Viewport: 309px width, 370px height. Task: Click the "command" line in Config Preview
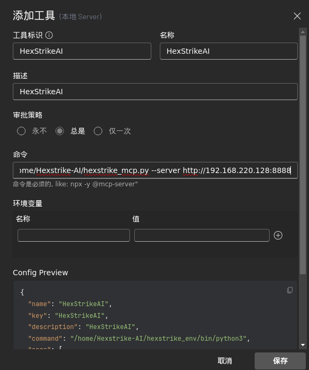tap(139, 339)
